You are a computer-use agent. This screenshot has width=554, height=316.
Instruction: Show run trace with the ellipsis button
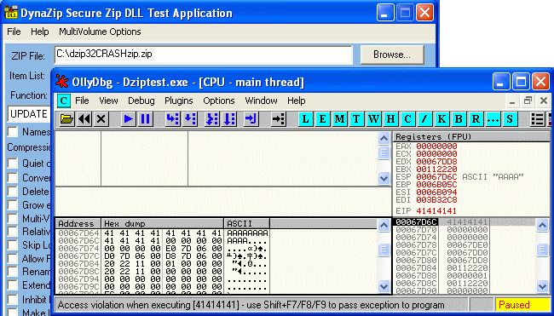tap(493, 119)
